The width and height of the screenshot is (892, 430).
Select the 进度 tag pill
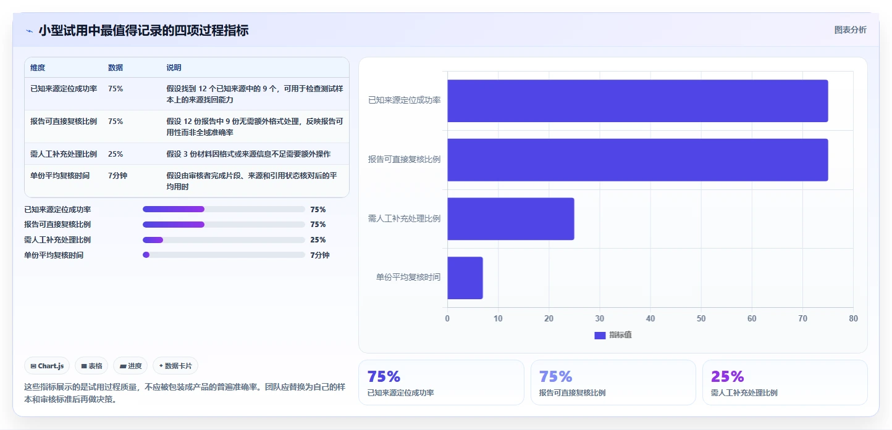tap(130, 366)
